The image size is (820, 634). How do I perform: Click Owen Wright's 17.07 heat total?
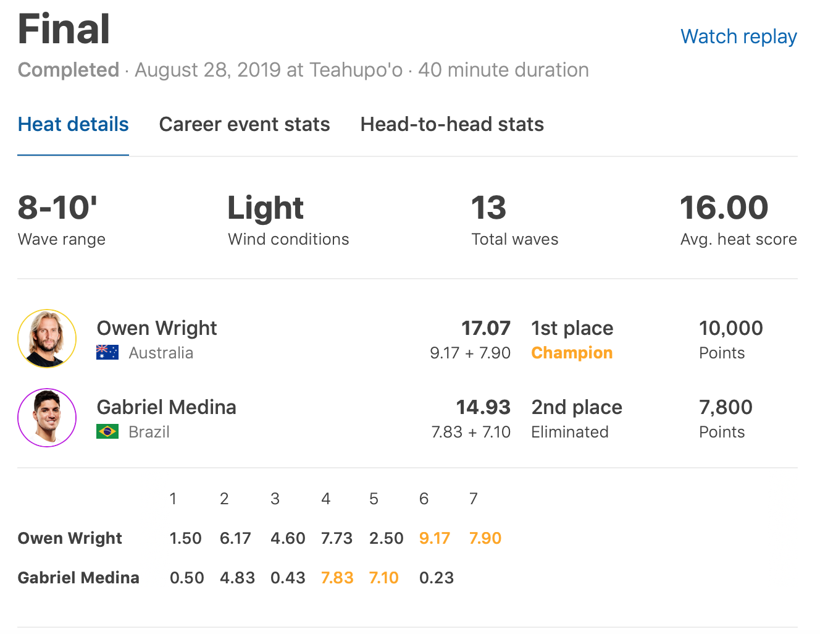[x=486, y=328]
